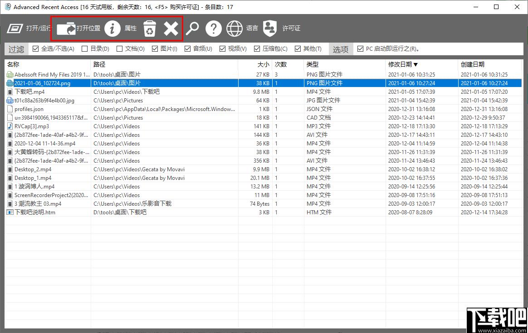Viewport: 528px width, 333px height.
Task: Click path D:\tools\桌面\下载吧
Action: 120,212
